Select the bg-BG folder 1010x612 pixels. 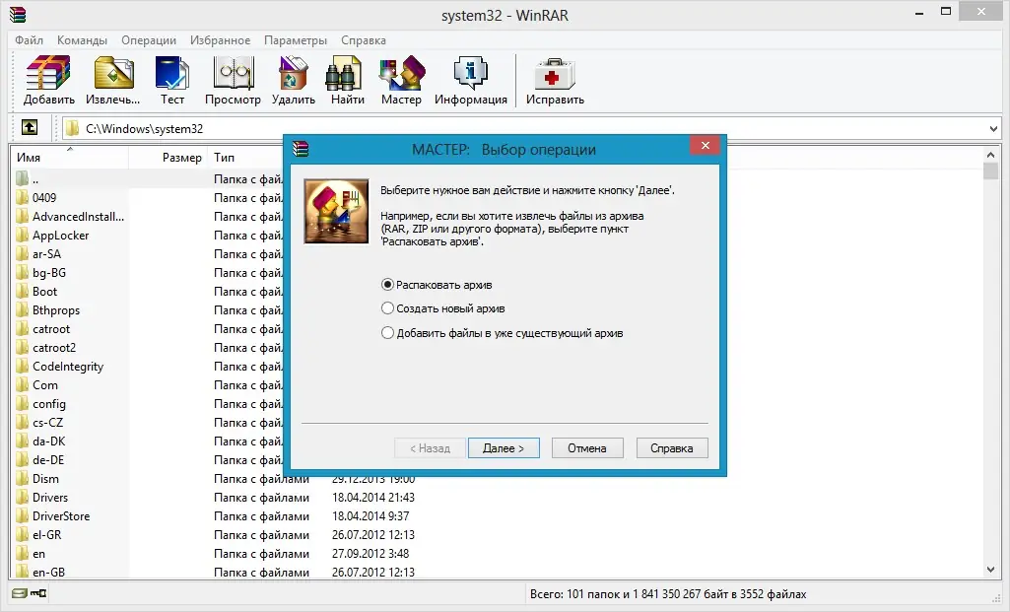pyautogui.click(x=49, y=273)
